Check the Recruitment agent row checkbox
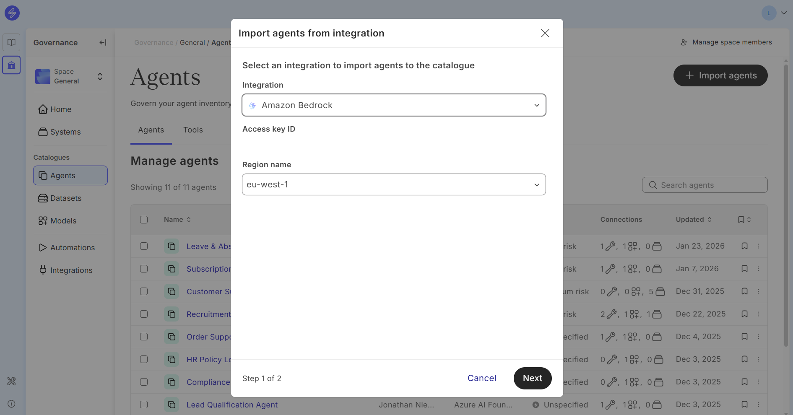This screenshot has height=415, width=793. (144, 314)
